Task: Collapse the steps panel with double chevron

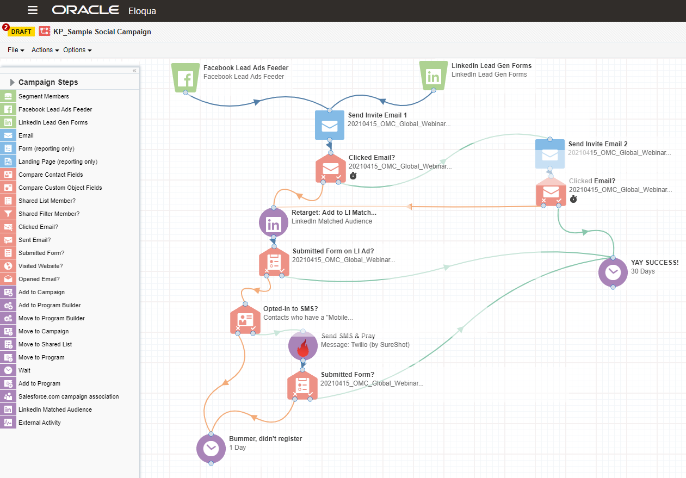Action: tap(134, 71)
